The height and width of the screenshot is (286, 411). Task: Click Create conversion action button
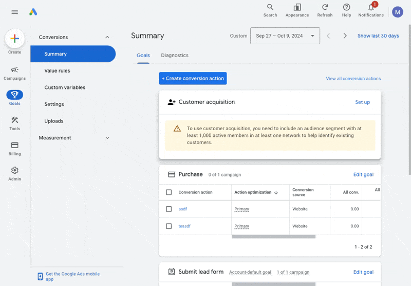click(193, 79)
